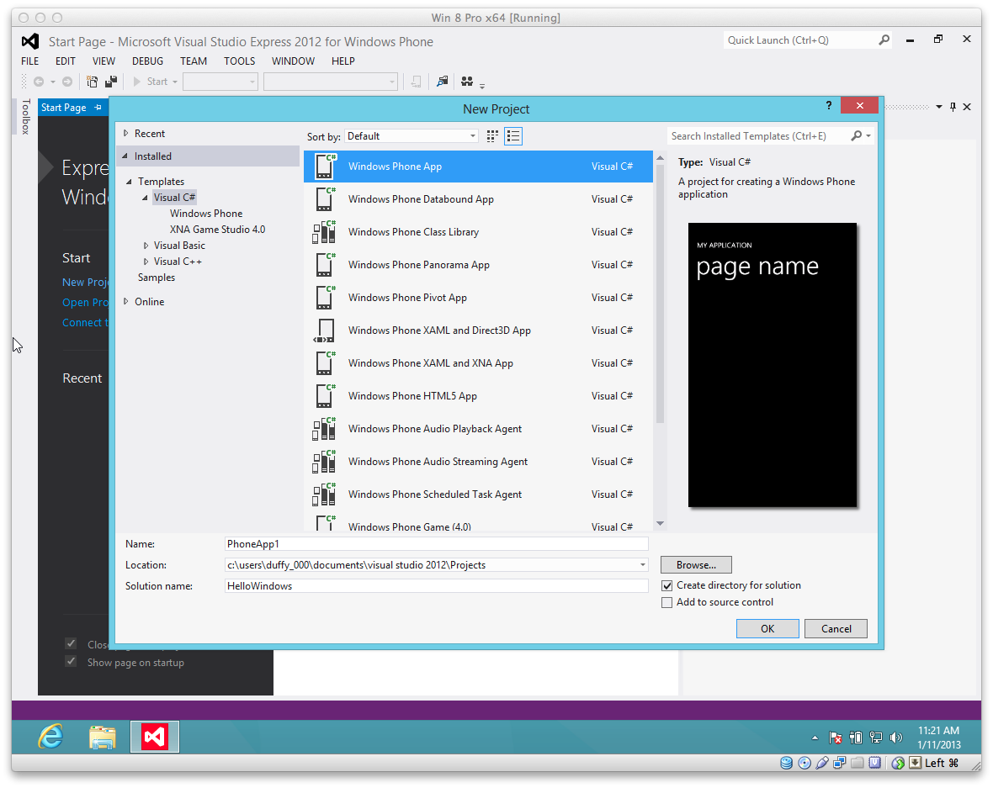The image size is (993, 788).
Task: Open the FILE menu
Action: [x=29, y=61]
